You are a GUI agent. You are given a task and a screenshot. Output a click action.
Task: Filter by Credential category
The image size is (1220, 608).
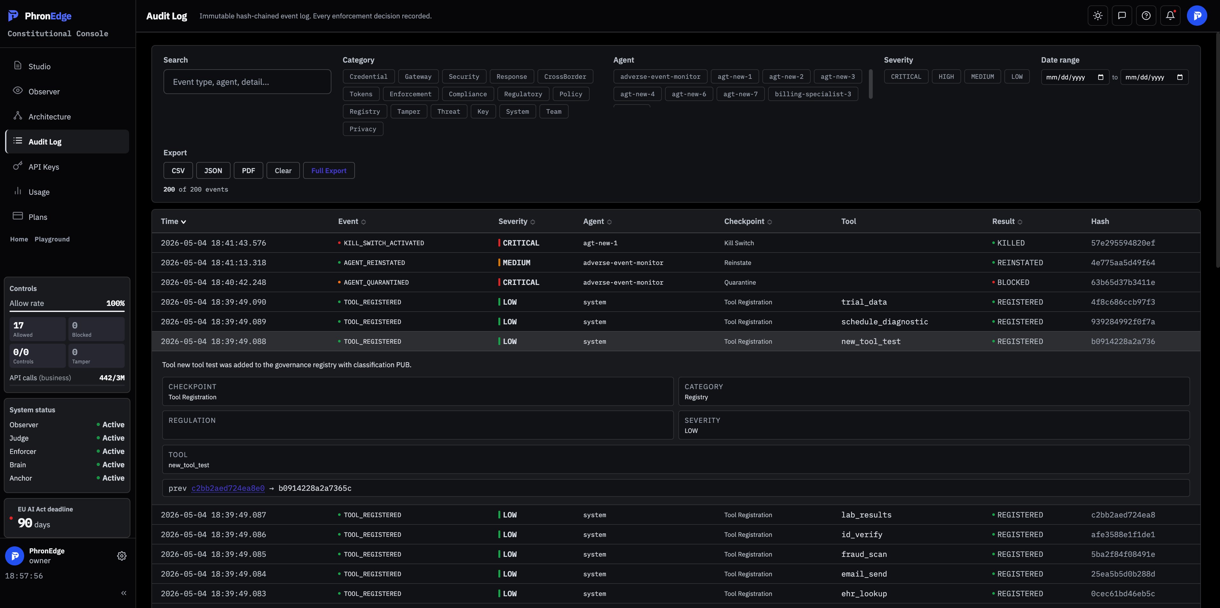[369, 77]
